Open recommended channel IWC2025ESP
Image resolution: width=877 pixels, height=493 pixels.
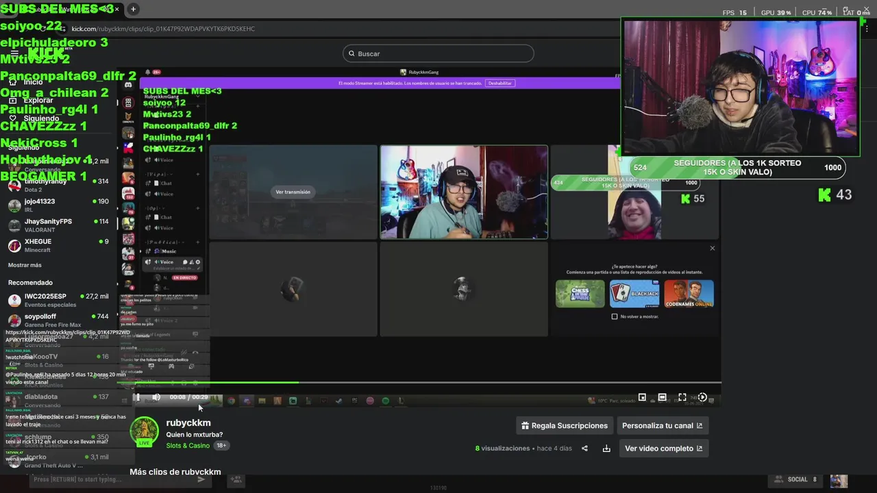tap(58, 300)
